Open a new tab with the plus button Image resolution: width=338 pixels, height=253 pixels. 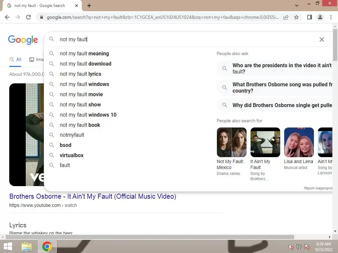89,6
